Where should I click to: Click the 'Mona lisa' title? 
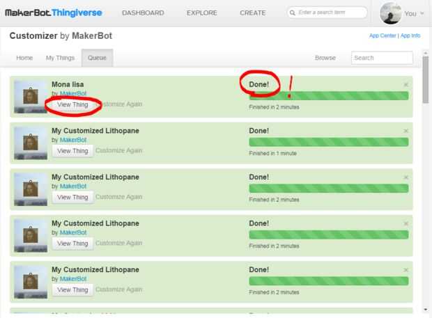pyautogui.click(x=68, y=84)
